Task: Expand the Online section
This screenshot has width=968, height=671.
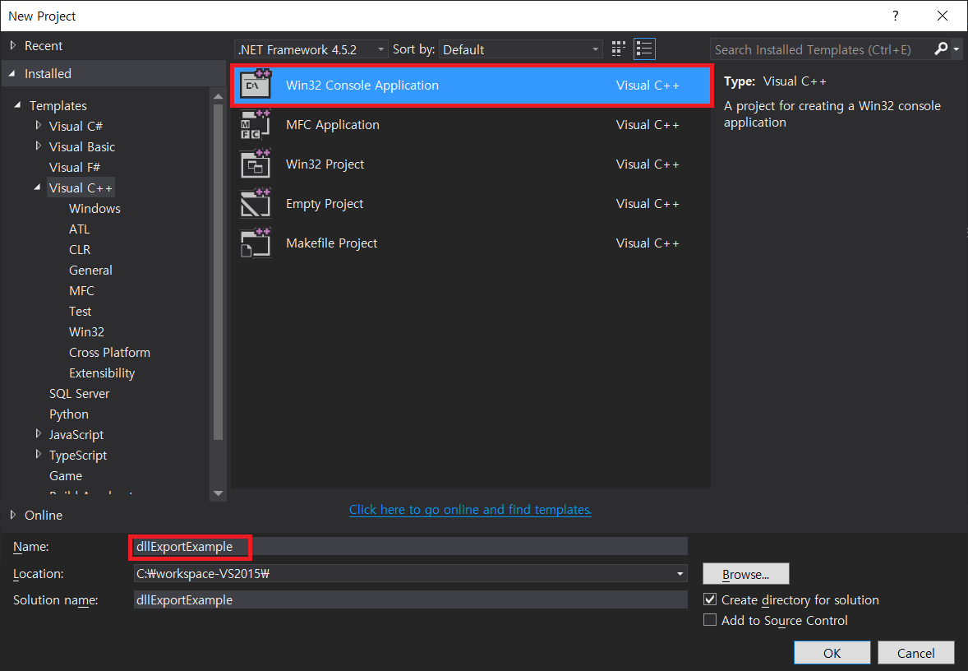Action: coord(13,515)
